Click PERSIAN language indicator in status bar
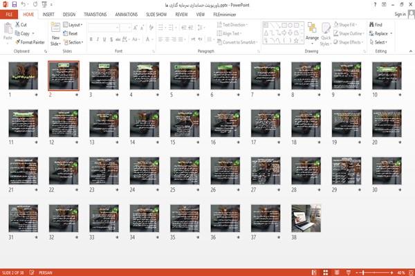Image resolution: width=415 pixels, height=276 pixels. click(x=46, y=273)
